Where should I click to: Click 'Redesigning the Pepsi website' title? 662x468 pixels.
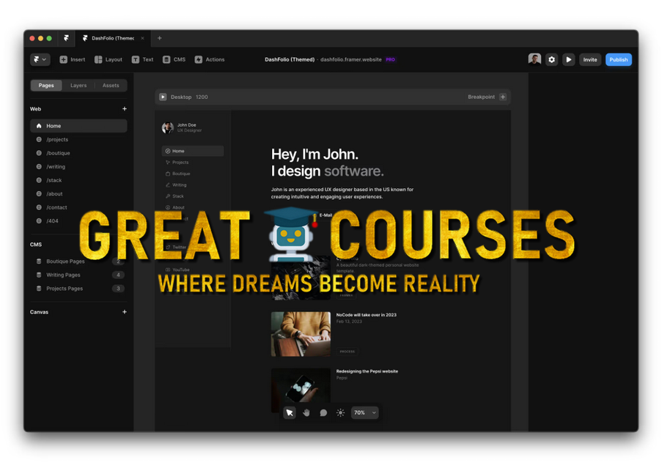[x=367, y=371]
